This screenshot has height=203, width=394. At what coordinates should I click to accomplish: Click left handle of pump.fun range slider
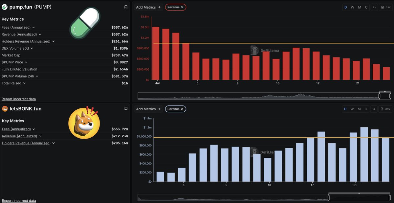[x=379, y=96]
